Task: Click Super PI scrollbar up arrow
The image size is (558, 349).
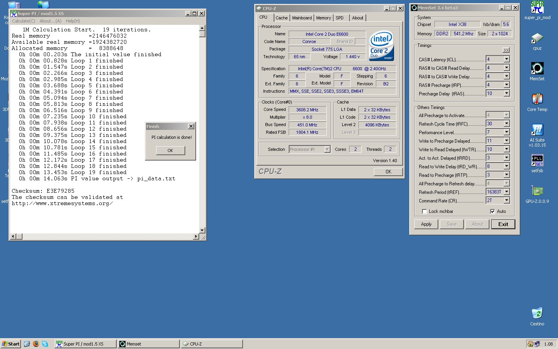Action: [202, 28]
